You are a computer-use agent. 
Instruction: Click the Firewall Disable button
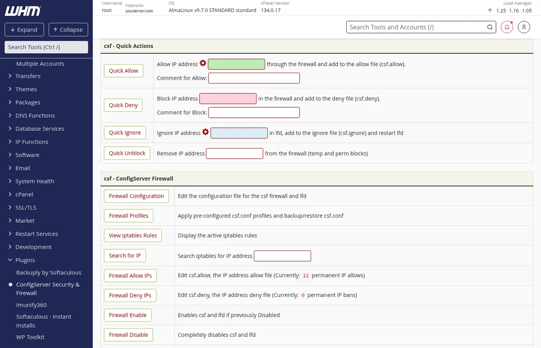tap(128, 335)
